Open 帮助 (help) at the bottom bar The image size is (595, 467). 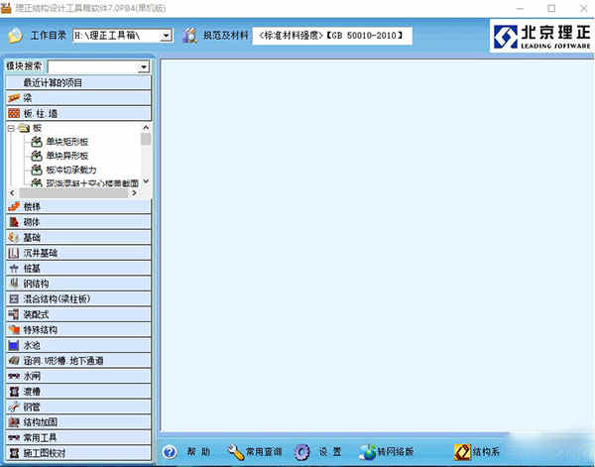tap(186, 452)
